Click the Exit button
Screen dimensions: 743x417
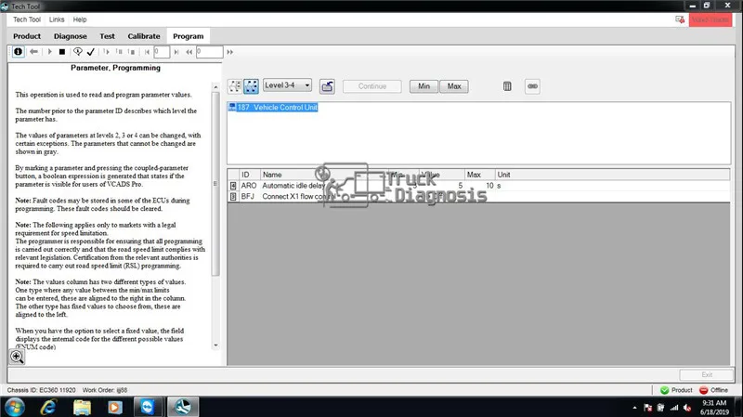click(x=707, y=375)
